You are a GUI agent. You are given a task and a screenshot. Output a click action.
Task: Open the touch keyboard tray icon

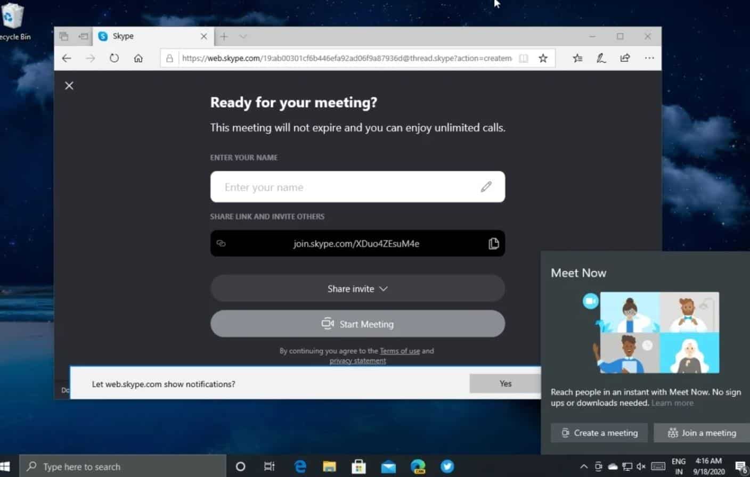click(x=658, y=467)
